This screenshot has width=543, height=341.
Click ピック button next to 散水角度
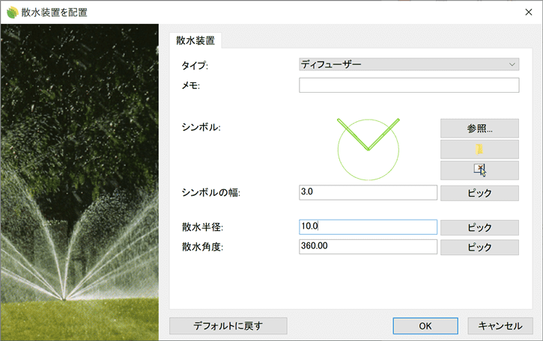click(479, 248)
